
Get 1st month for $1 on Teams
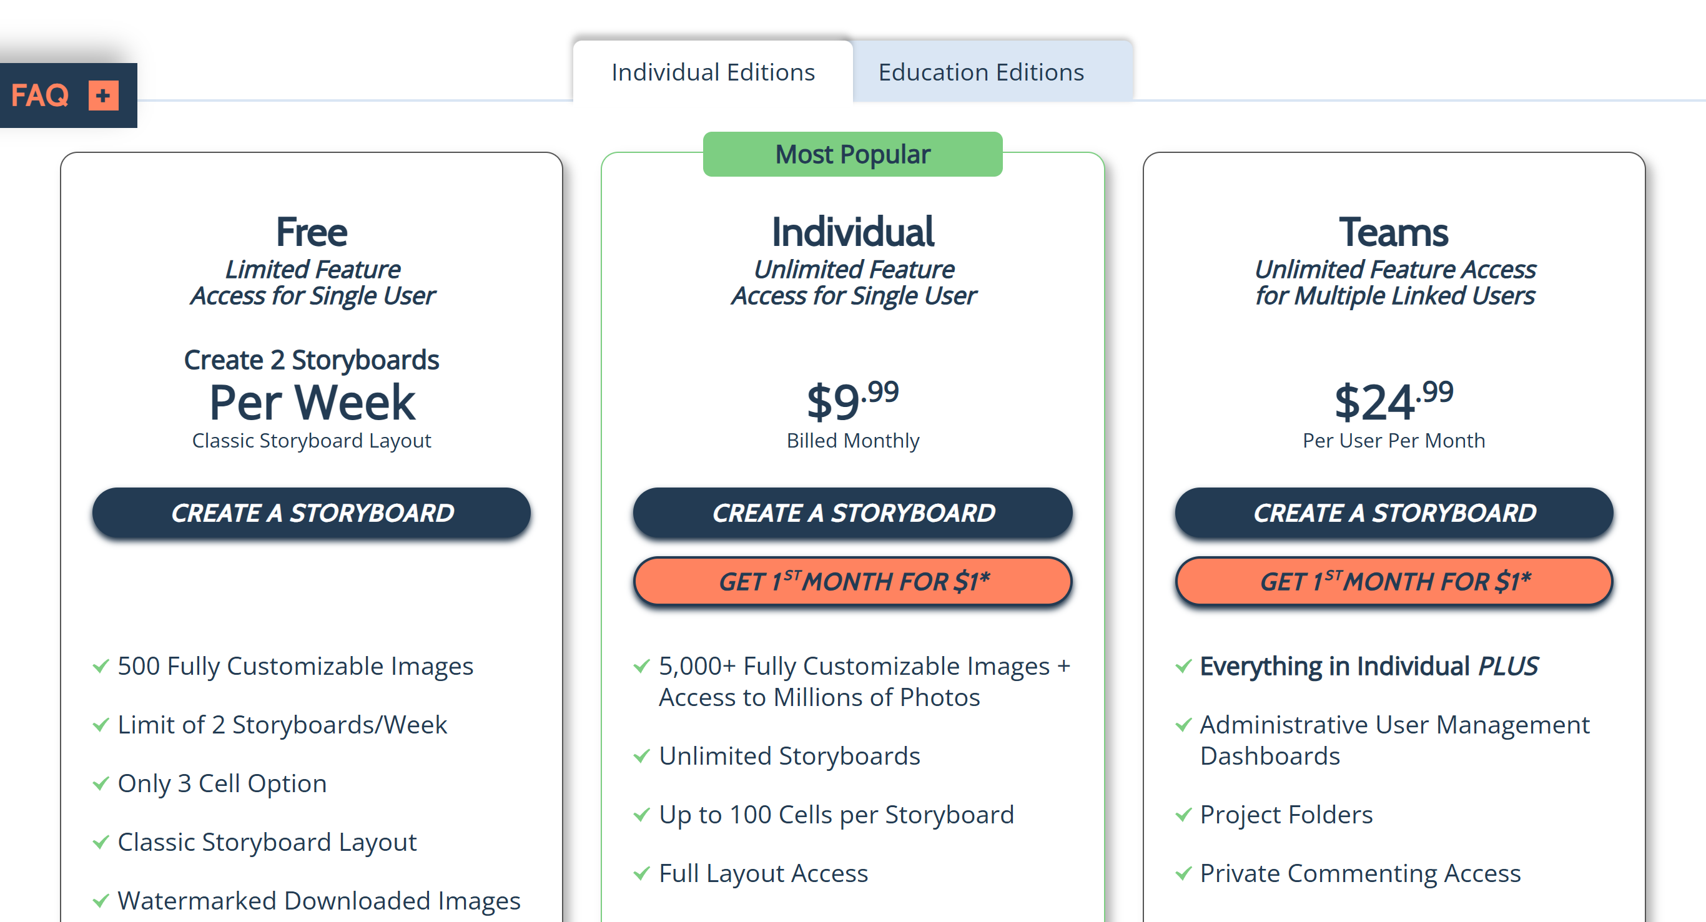[x=1394, y=581]
